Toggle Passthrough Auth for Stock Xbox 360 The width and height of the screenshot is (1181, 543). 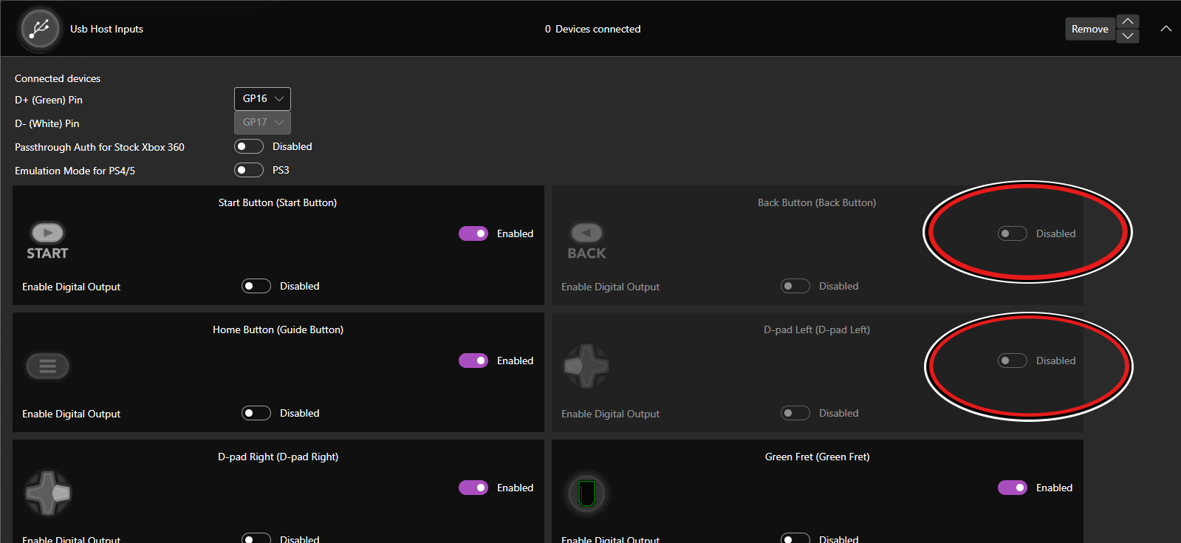click(249, 146)
